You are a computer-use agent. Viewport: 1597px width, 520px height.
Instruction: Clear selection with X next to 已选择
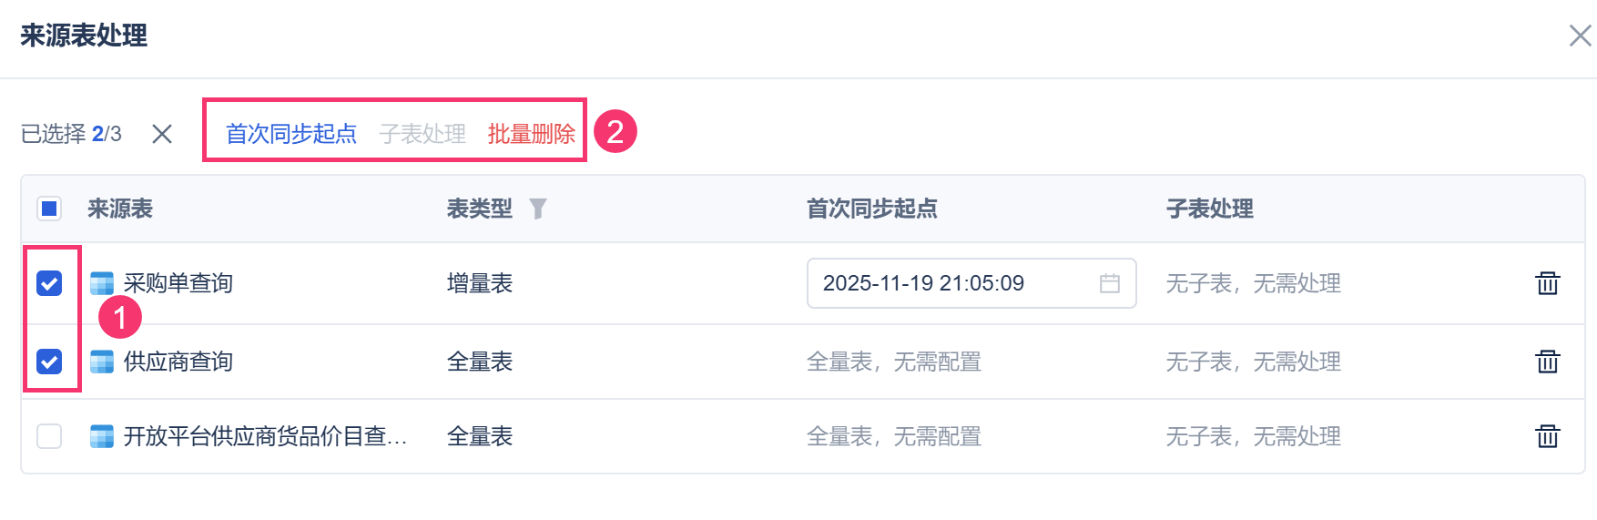click(162, 134)
